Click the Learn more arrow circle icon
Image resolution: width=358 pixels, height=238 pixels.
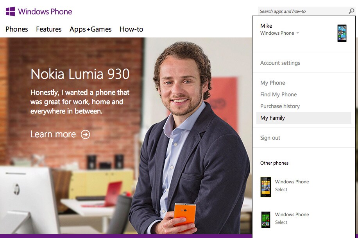85,135
